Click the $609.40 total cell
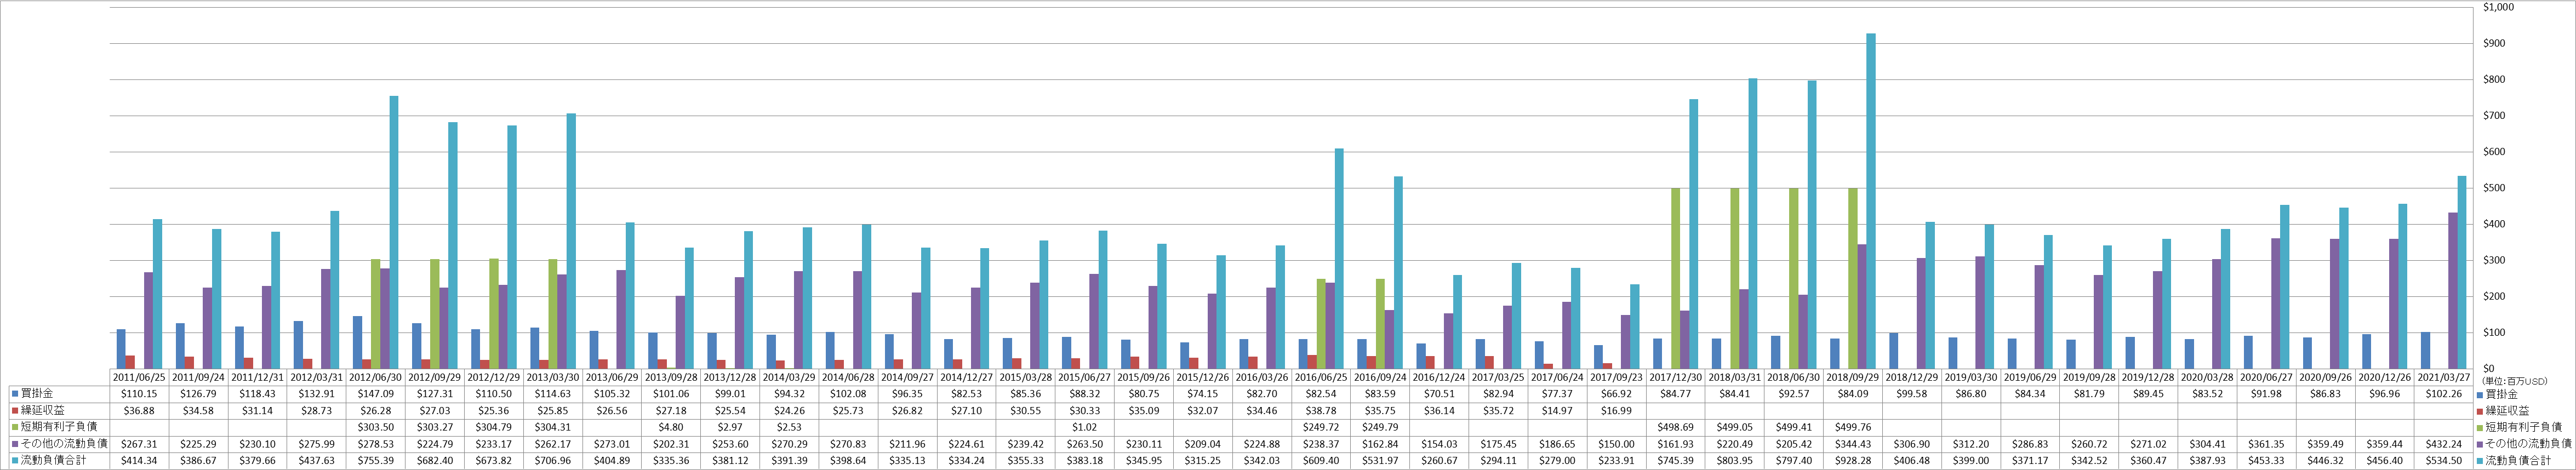This screenshot has width=2576, height=470. pyautogui.click(x=1321, y=460)
